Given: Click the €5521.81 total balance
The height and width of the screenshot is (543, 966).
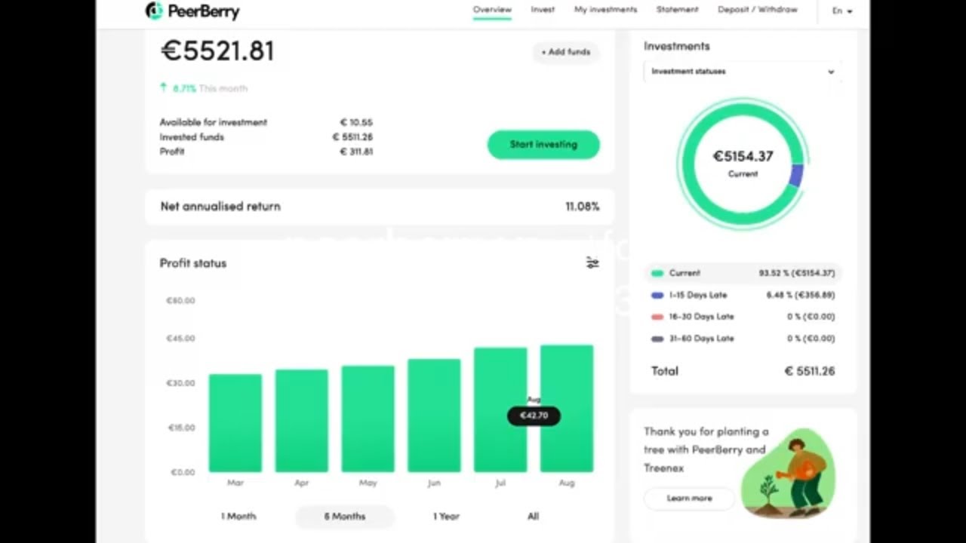Looking at the screenshot, I should 217,51.
